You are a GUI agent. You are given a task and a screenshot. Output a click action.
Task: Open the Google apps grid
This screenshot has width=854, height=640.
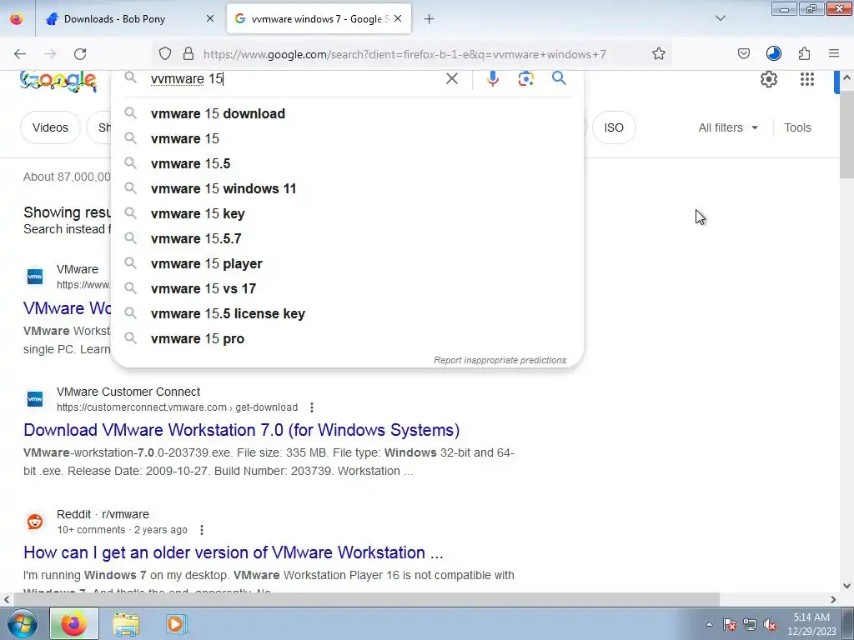[807, 79]
